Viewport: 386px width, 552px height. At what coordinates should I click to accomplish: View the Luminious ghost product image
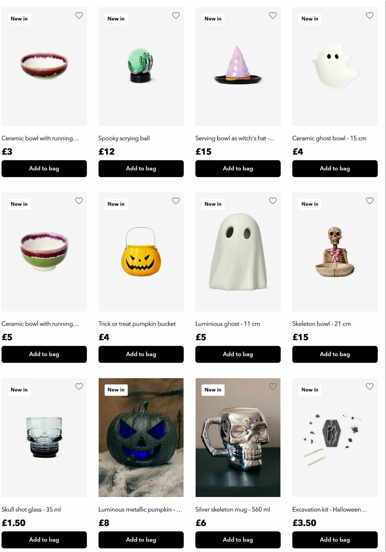pos(238,252)
